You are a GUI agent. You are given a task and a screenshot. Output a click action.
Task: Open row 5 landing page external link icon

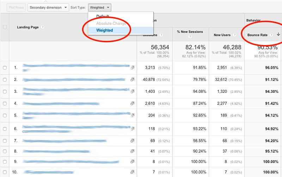point(133,115)
